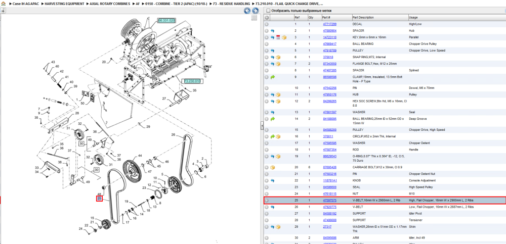Collapse the splitter handle between the diagram and parts list
506x244 pixels.
pos(262,126)
